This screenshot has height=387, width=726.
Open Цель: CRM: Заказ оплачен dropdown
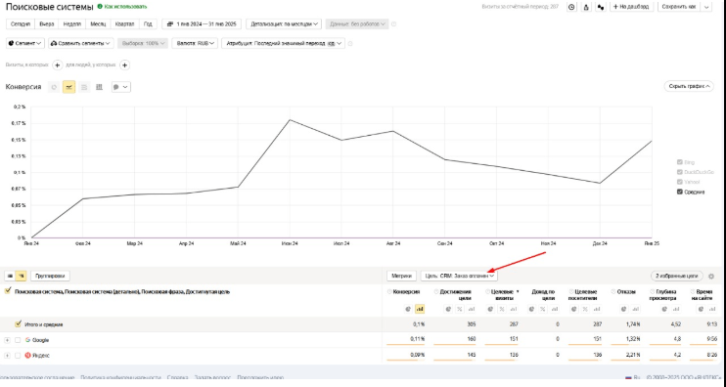click(459, 276)
